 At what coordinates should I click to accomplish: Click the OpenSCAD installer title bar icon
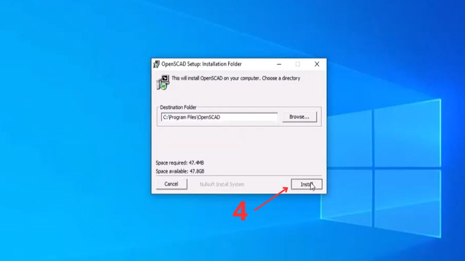point(156,64)
